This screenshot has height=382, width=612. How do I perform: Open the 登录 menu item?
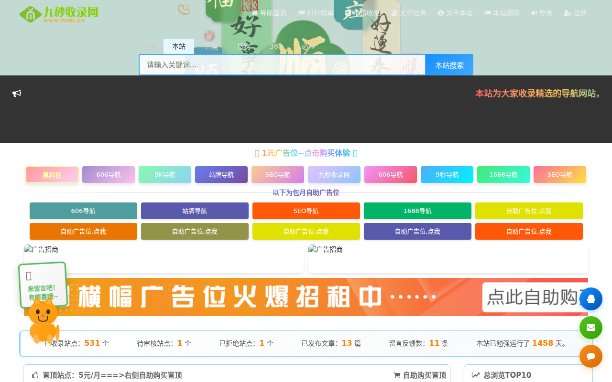coord(541,13)
